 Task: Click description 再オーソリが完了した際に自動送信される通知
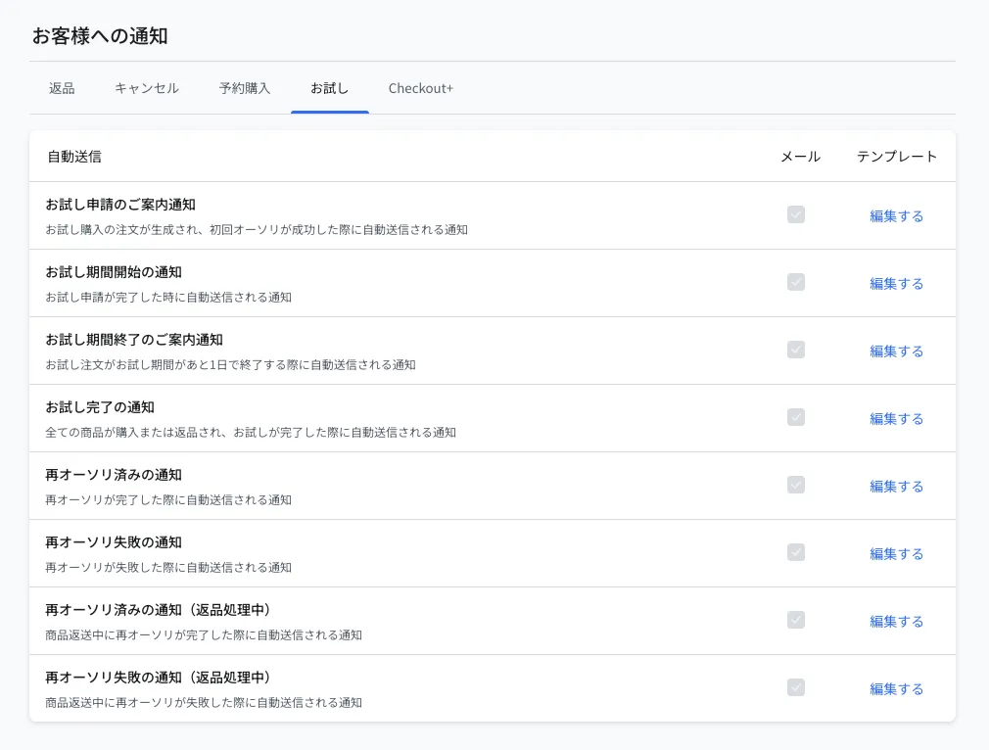click(x=168, y=499)
